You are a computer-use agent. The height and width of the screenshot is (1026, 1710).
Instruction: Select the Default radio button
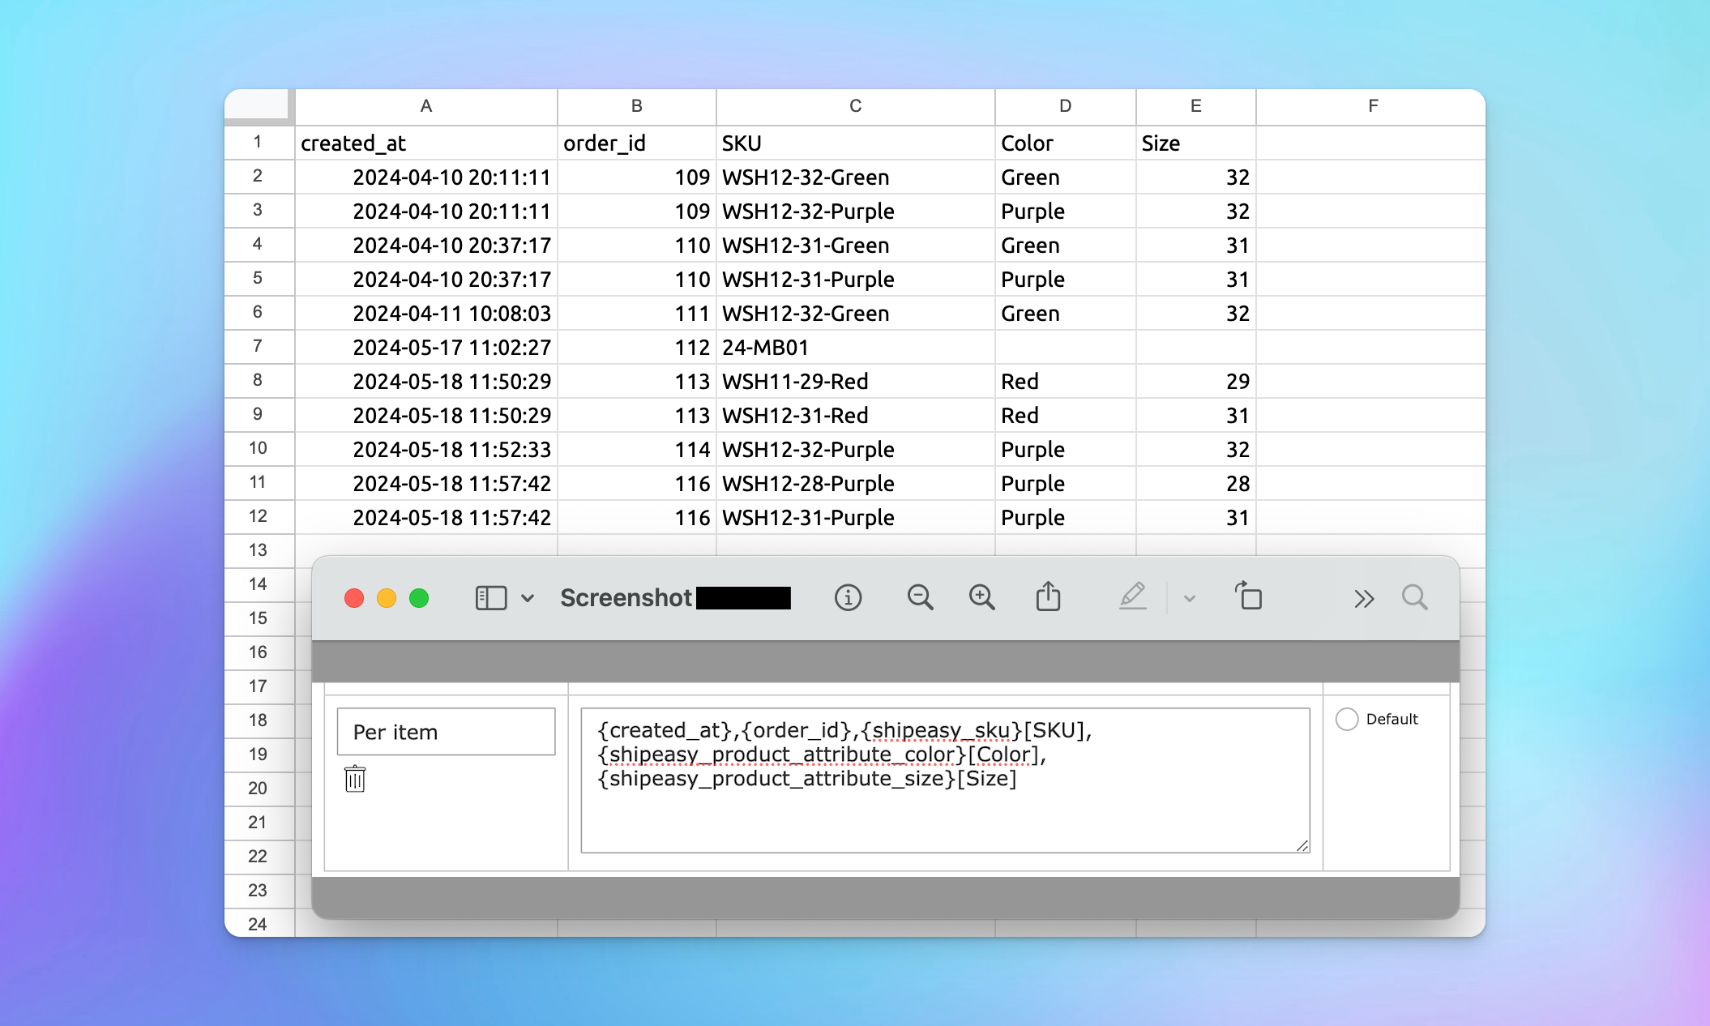tap(1346, 719)
